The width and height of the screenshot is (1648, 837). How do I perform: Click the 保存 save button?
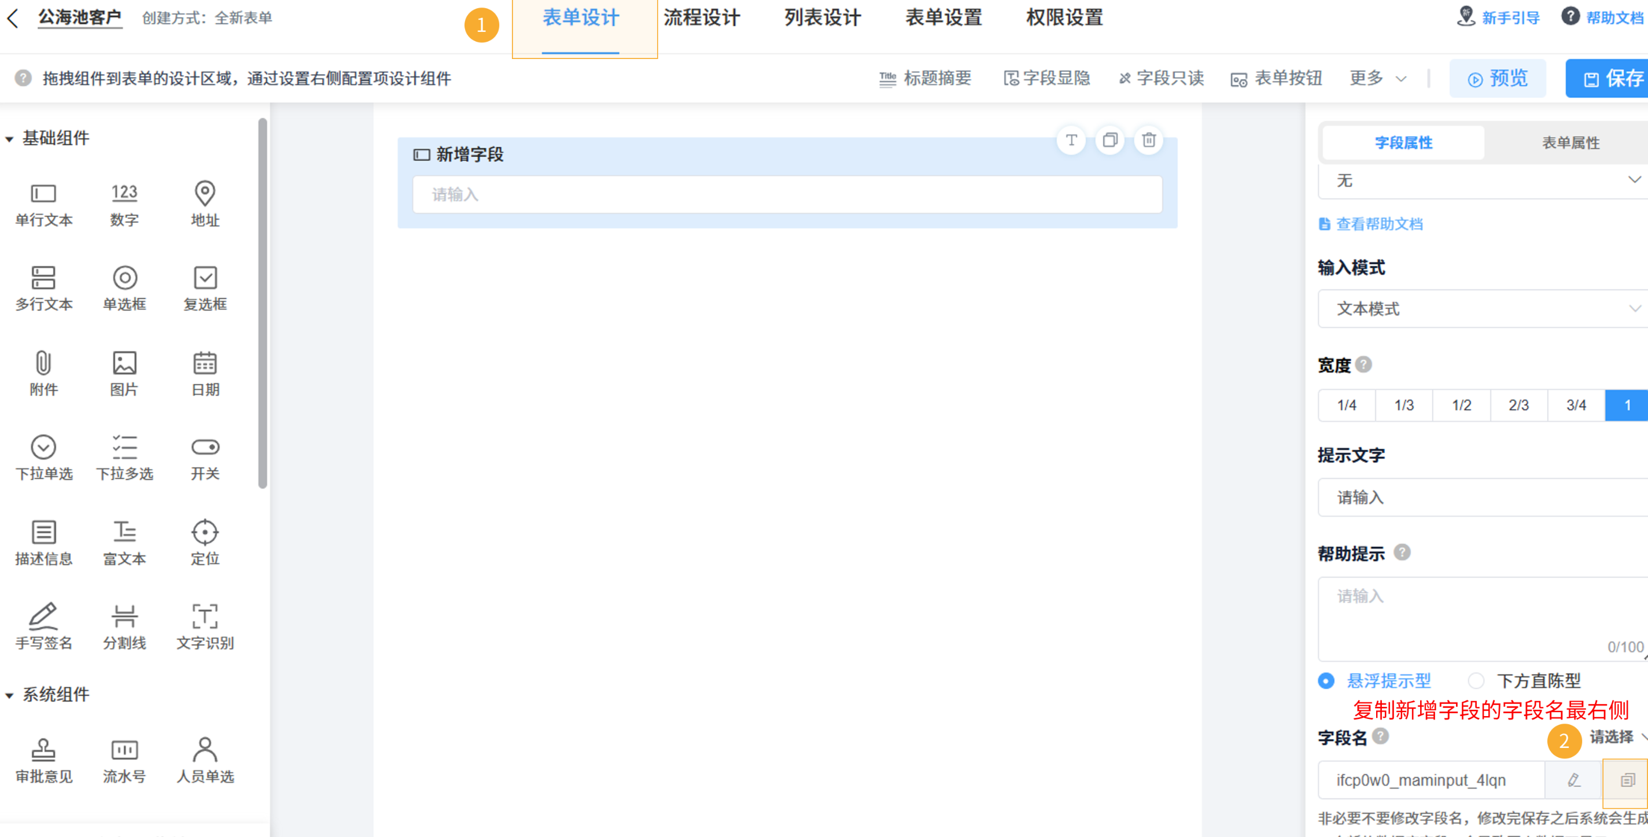(x=1608, y=79)
